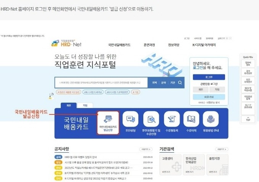Image resolution: width=259 pixels, height=182 pixels.
Task: Open notice 2022년도 직업능력개발 베스트직업훈련기관
Action: (x=99, y=168)
